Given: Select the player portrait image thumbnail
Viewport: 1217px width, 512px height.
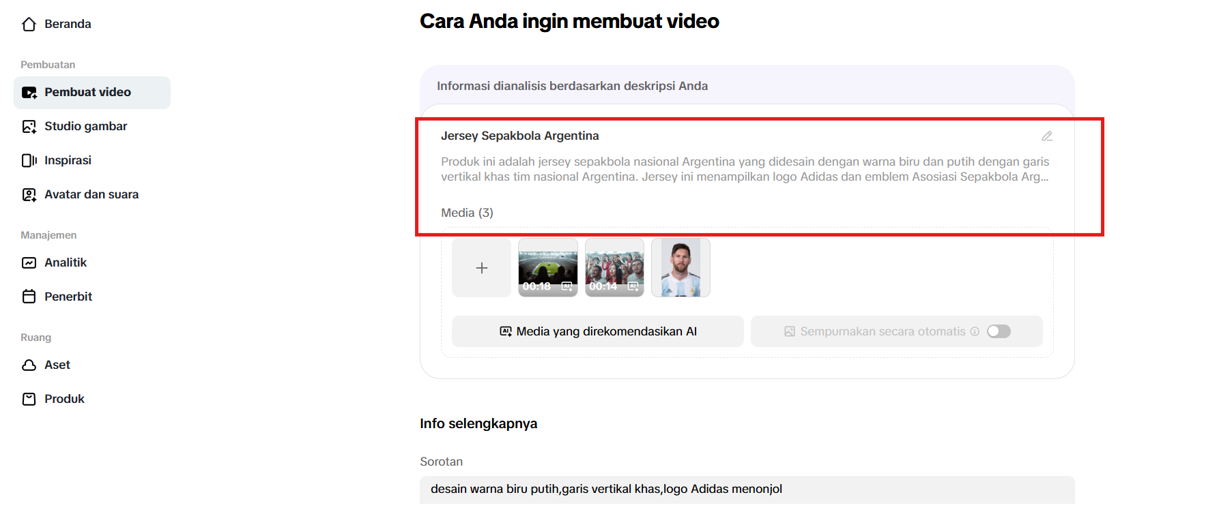Looking at the screenshot, I should [681, 267].
